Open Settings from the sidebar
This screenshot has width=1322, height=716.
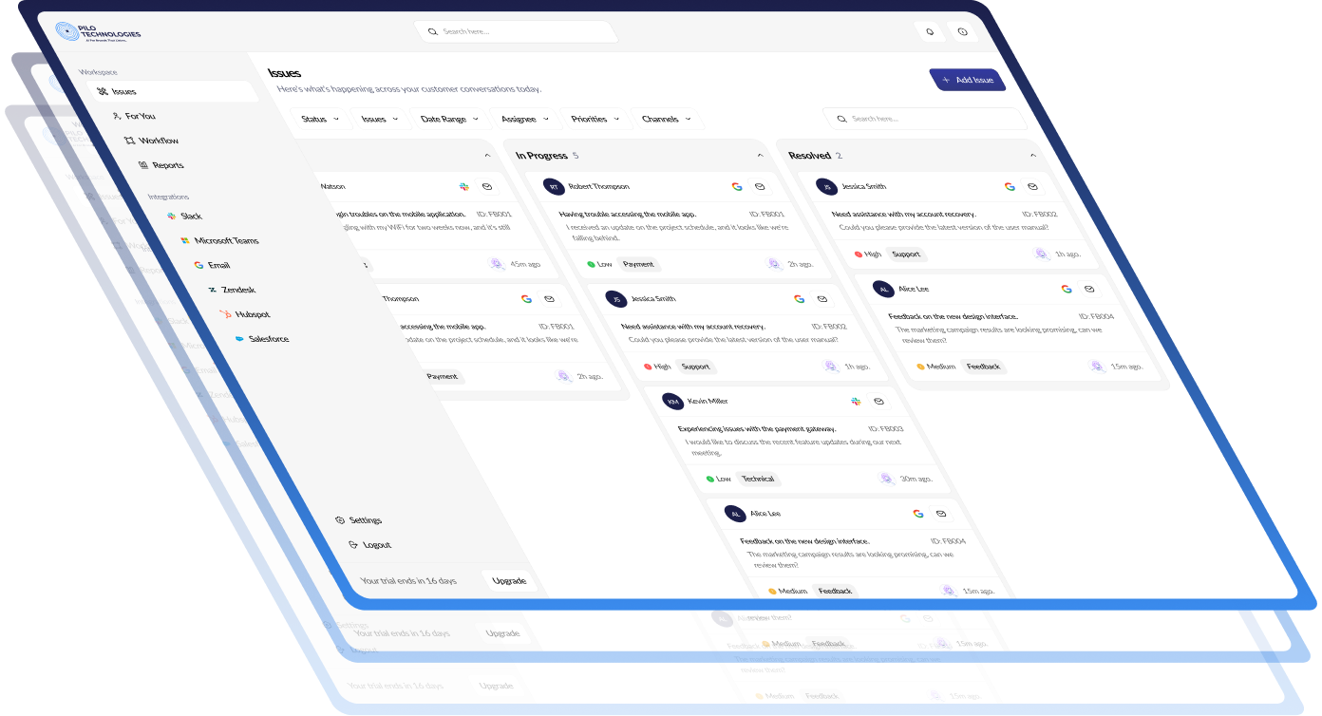(x=364, y=519)
